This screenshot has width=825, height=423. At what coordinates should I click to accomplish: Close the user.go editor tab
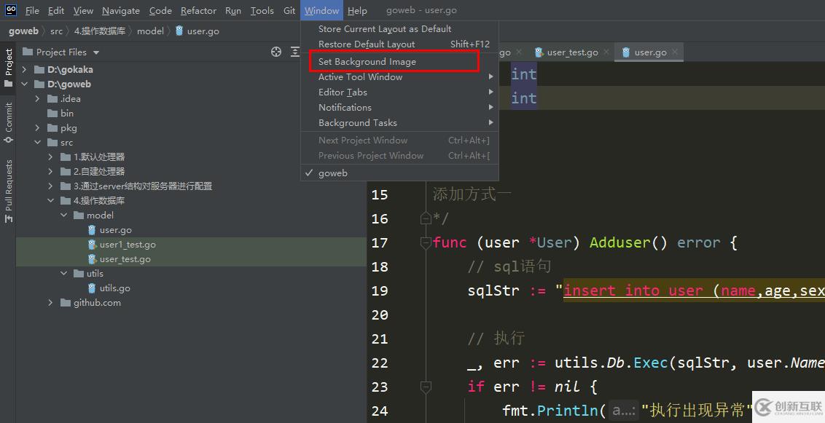click(675, 52)
